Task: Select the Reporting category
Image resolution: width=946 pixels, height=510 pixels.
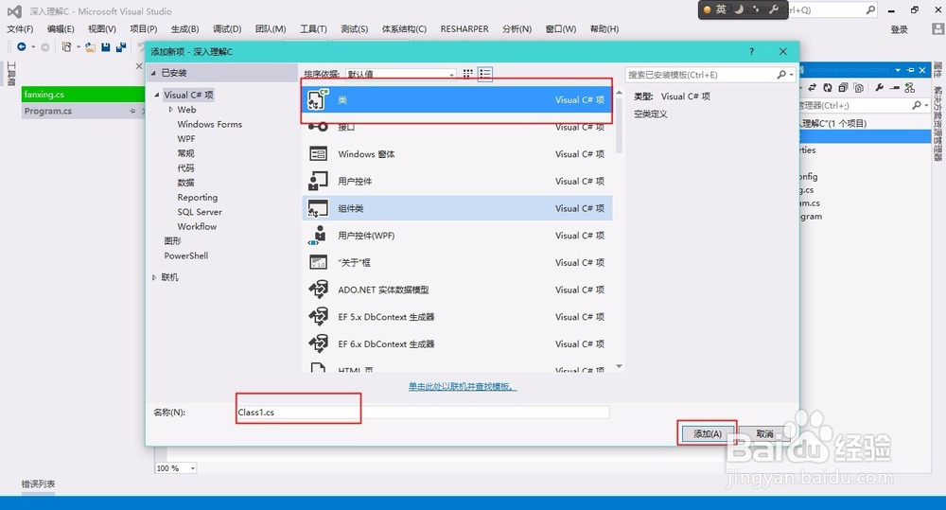Action: (x=198, y=198)
